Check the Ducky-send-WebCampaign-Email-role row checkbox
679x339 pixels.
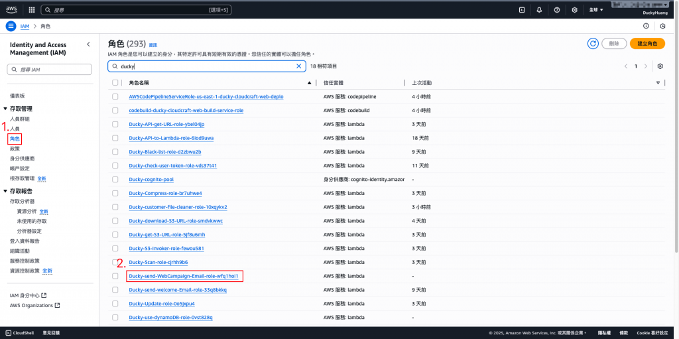(115, 276)
